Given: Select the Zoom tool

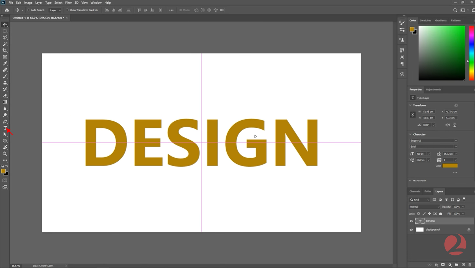Looking at the screenshot, I should click(x=5, y=154).
